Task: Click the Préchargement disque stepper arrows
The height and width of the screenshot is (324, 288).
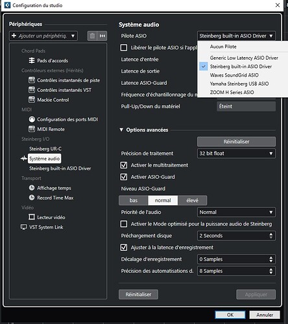Action: click(271, 236)
